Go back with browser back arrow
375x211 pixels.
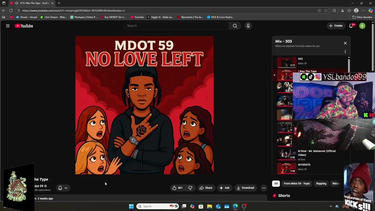tap(4, 11)
